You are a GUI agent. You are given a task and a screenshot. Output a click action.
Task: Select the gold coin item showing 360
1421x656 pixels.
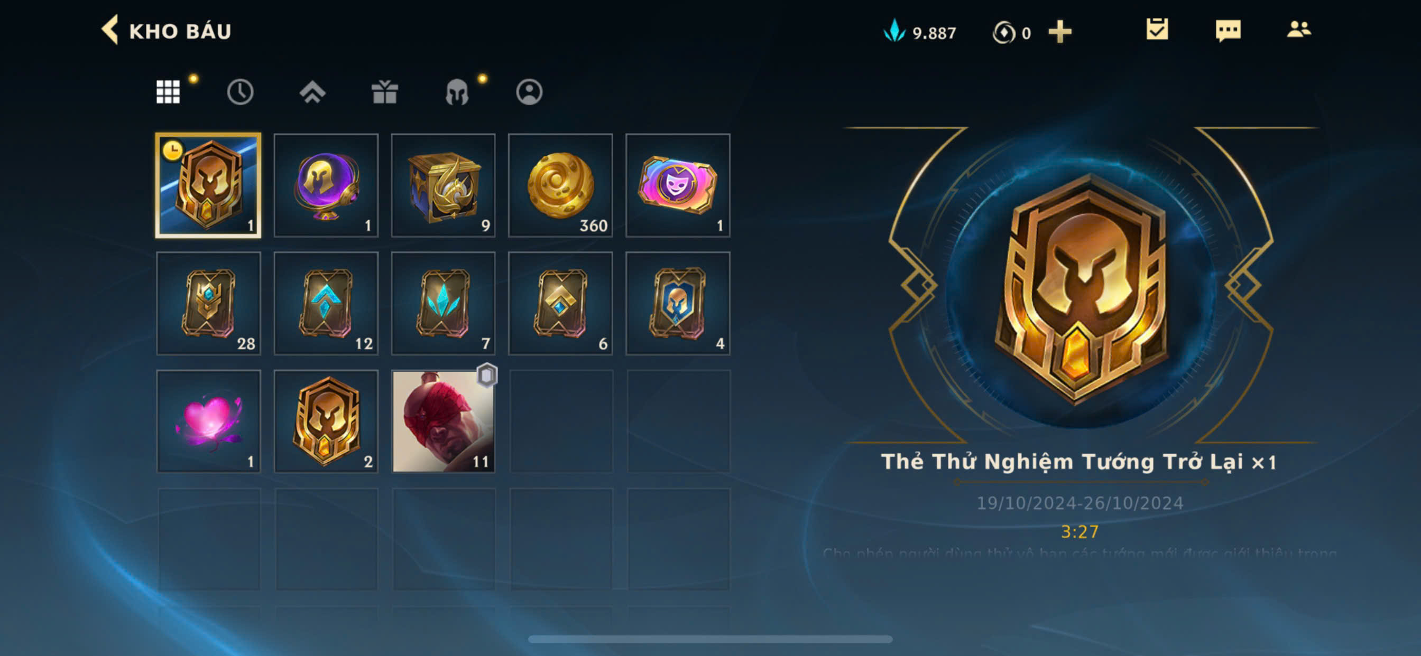coord(560,185)
